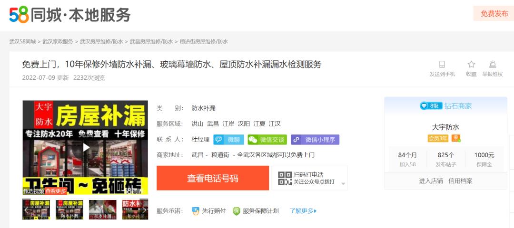Open the 58同城 logo homepage
The image size is (514, 228).
70,14
